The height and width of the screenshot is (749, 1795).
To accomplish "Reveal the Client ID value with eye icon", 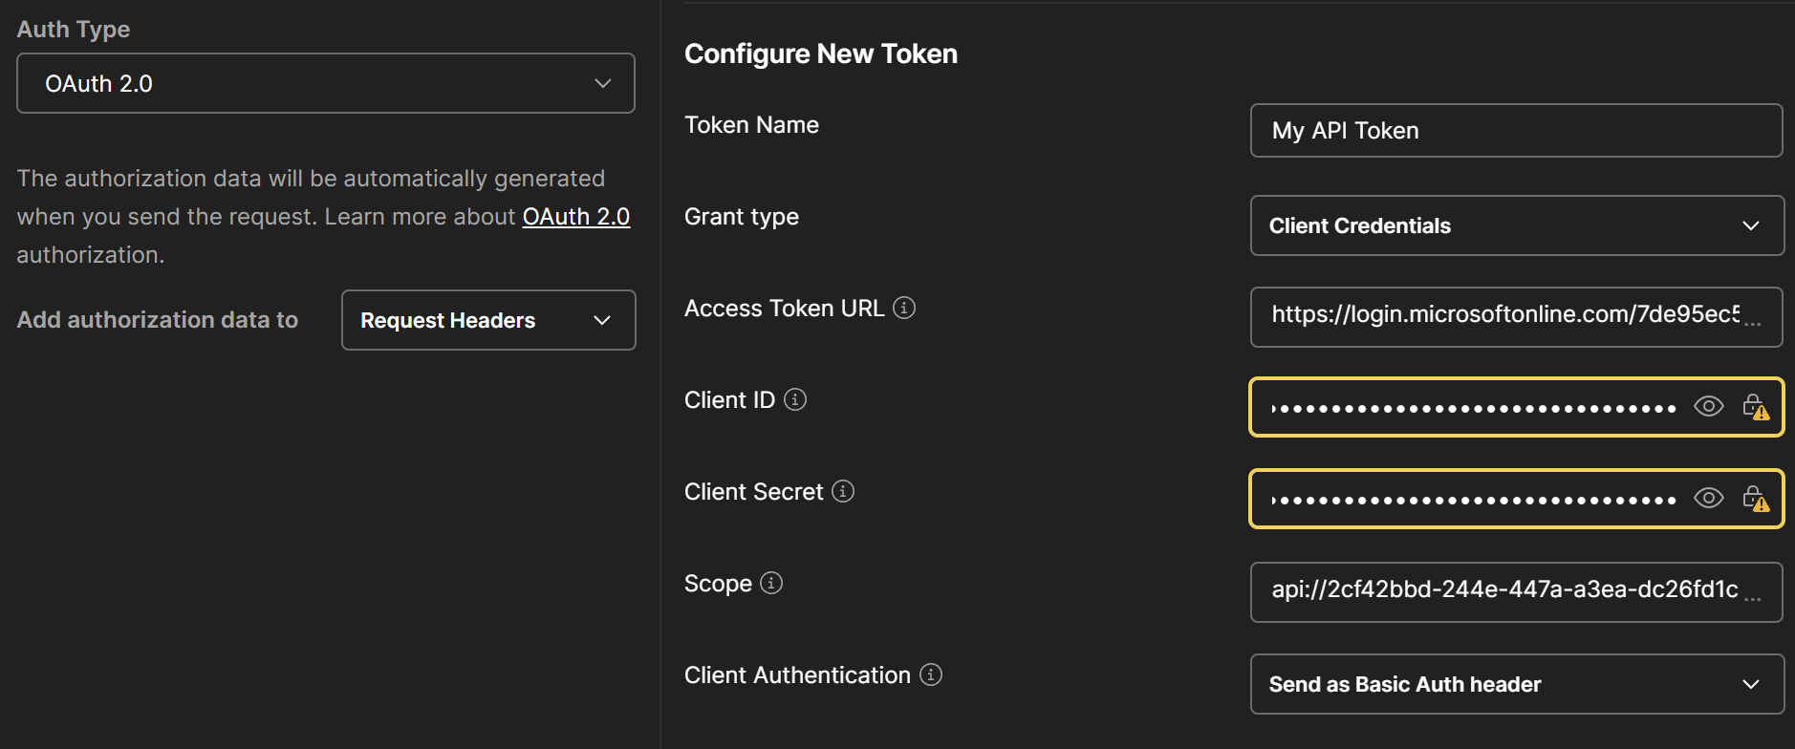I will (1708, 406).
